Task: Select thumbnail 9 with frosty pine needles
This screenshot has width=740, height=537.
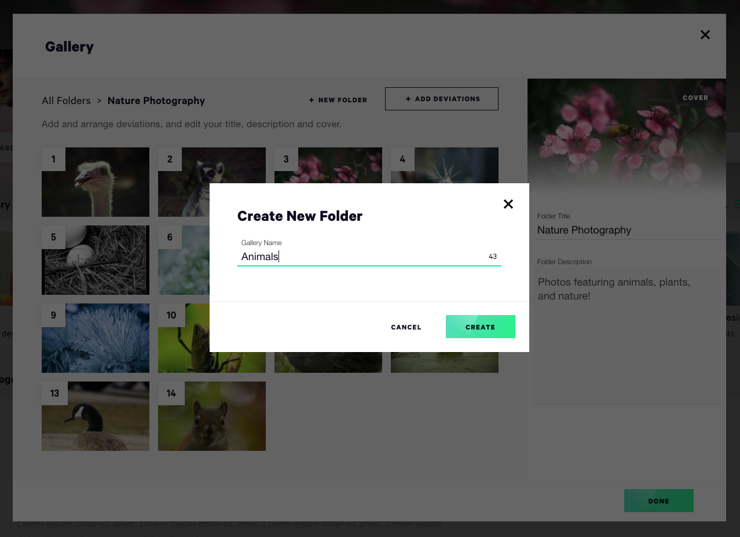Action: 96,338
